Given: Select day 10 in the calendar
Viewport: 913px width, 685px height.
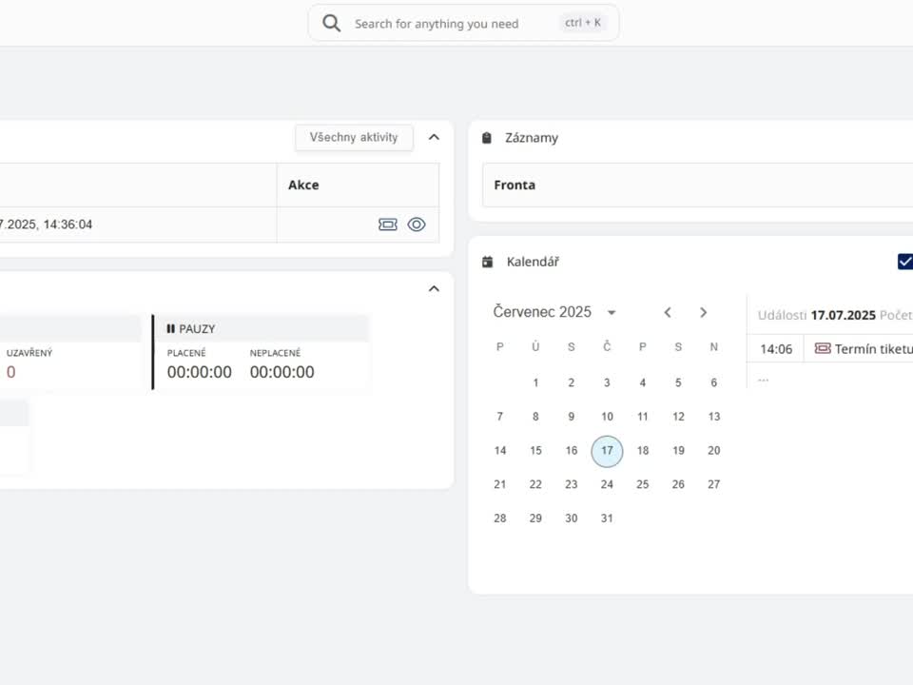Looking at the screenshot, I should [x=607, y=417].
